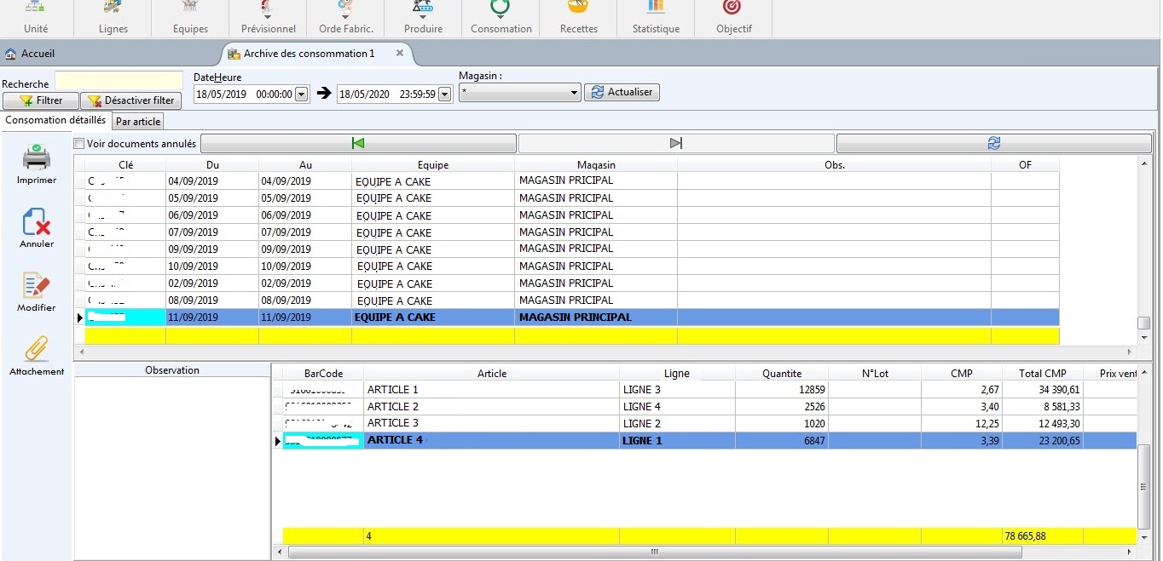Click the Actualiser button
This screenshot has height=561, width=1163.
pyautogui.click(x=622, y=92)
